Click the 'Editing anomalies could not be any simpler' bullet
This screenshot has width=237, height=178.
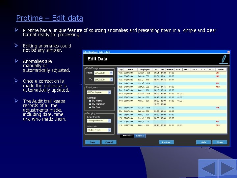click(47, 48)
